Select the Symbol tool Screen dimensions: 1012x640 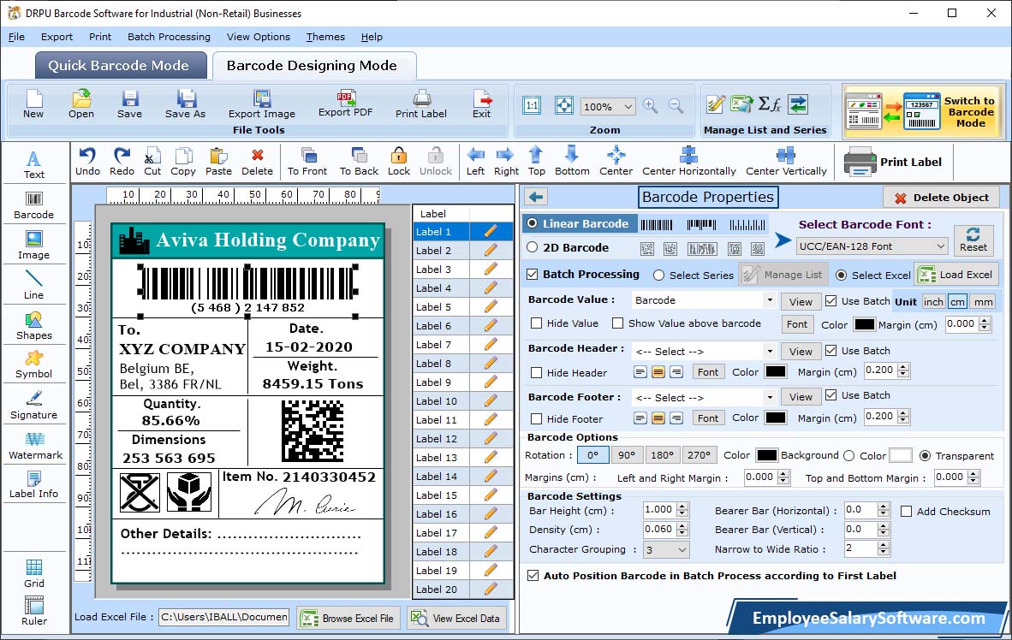tap(33, 364)
